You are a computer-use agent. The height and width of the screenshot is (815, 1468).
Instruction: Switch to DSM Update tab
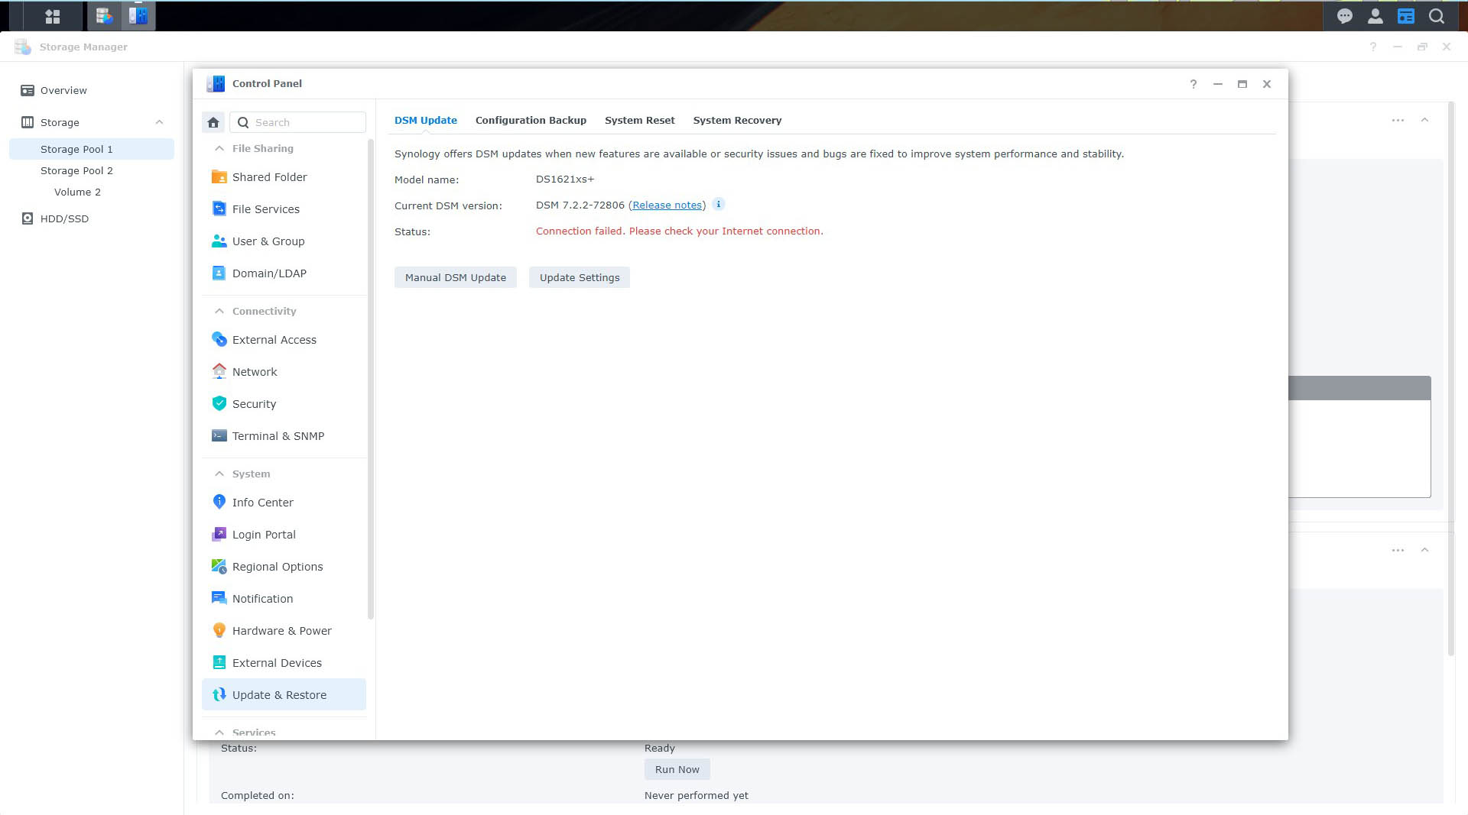(x=426, y=121)
